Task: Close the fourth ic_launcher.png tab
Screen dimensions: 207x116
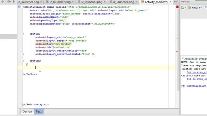Action: point(136,2)
